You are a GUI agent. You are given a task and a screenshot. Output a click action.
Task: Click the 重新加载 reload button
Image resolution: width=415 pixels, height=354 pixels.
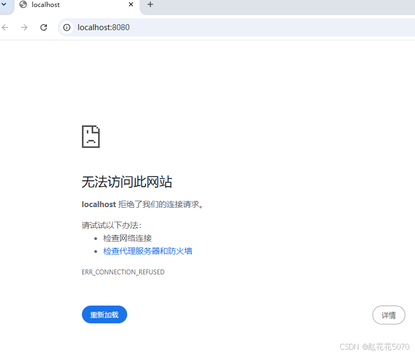tap(105, 314)
